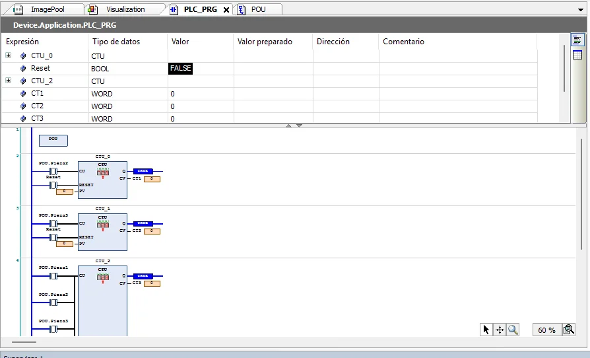Click the CTU_2 counter block icon
Viewport: 590px width, 358px height.
(x=102, y=278)
